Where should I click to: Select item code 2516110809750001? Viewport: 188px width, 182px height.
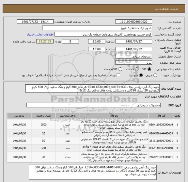[x=161, y=141]
